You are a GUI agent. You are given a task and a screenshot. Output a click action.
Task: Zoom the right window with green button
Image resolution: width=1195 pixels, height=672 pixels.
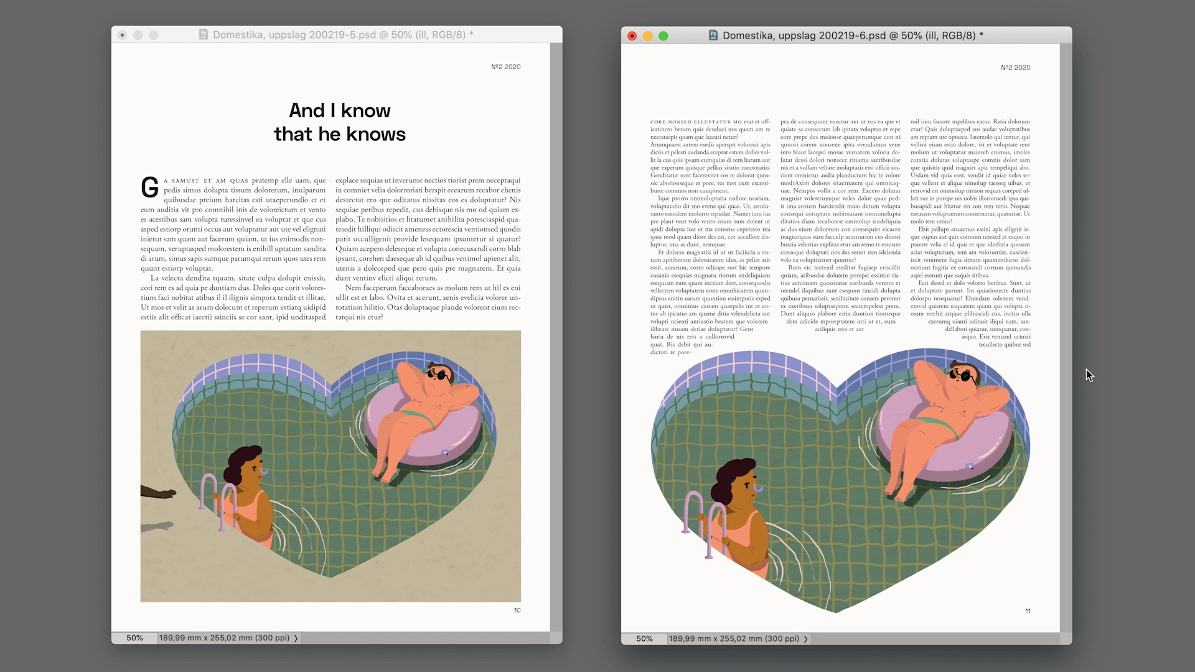point(663,36)
